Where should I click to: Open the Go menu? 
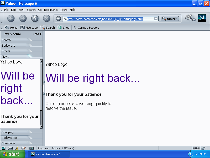click(x=40, y=10)
